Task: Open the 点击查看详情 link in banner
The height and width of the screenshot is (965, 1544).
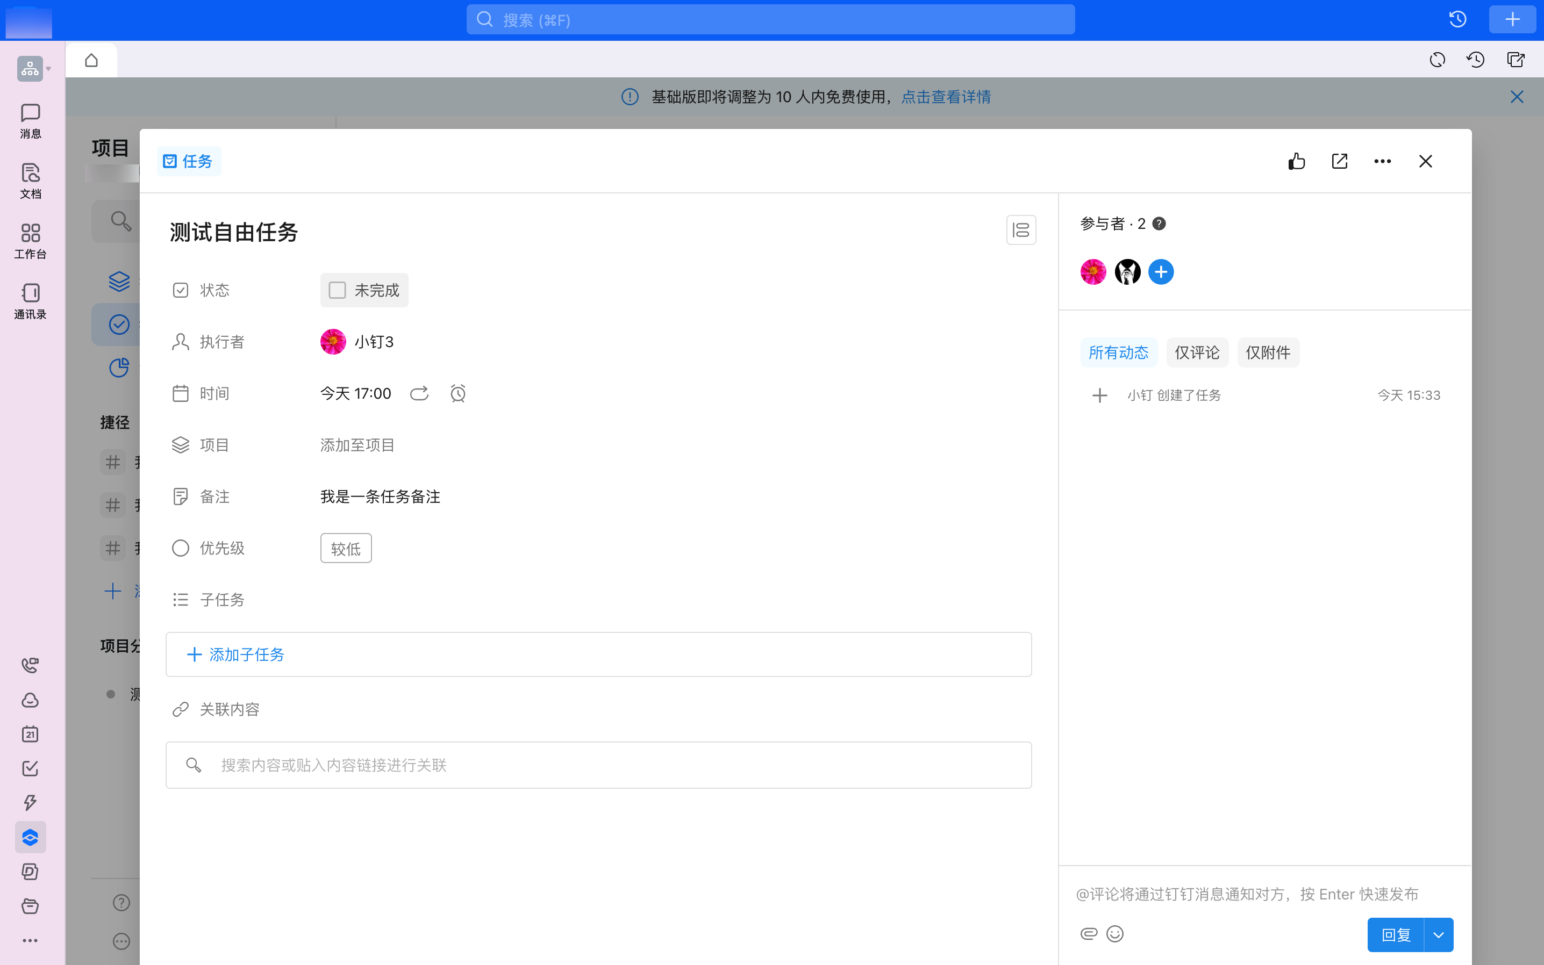Action: pyautogui.click(x=946, y=97)
